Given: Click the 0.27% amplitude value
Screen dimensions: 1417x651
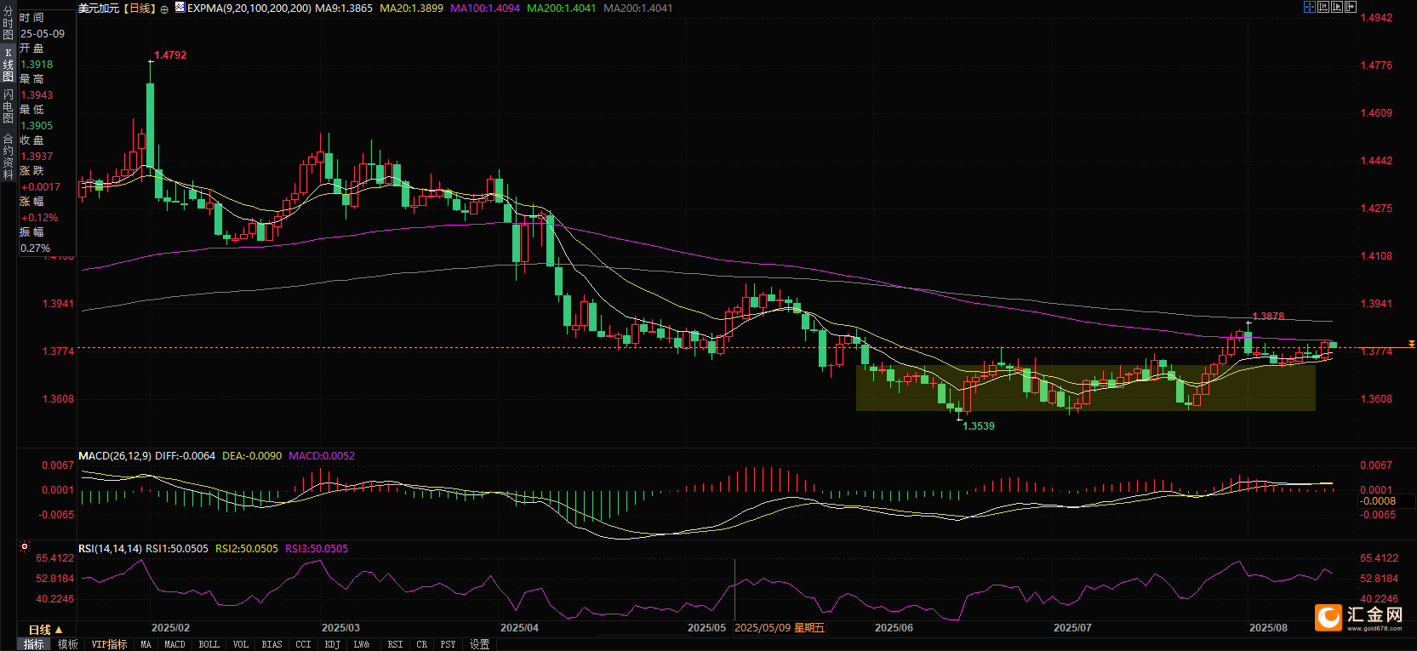Looking at the screenshot, I should pyautogui.click(x=35, y=248).
